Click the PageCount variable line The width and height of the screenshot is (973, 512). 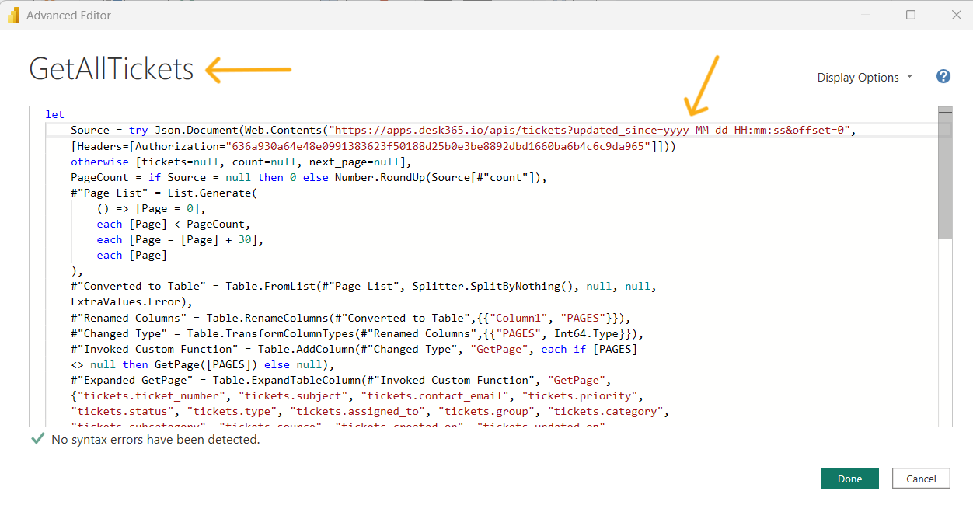coord(101,177)
